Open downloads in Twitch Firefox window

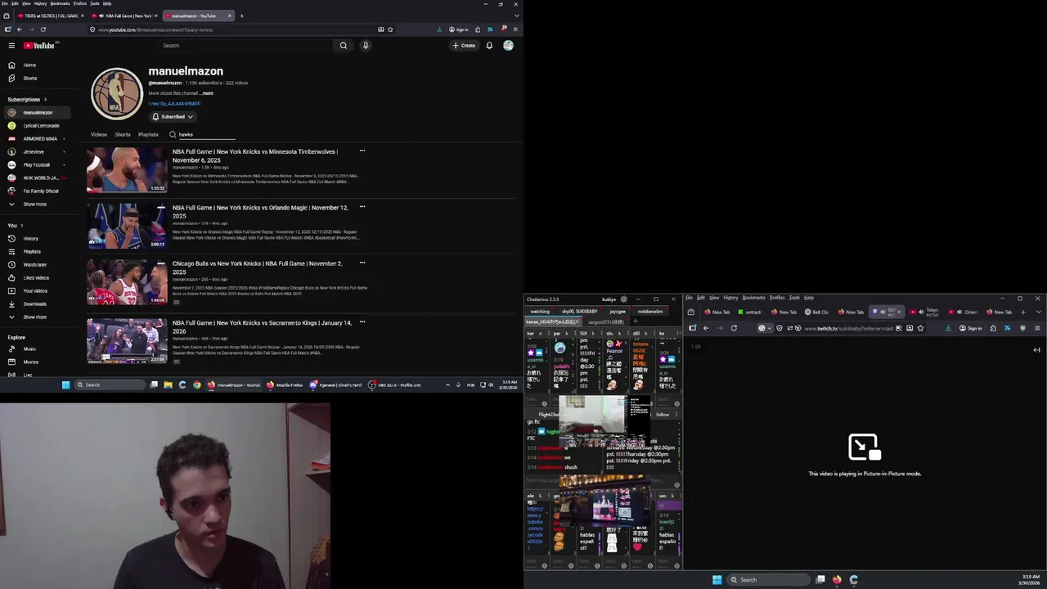[x=948, y=328]
